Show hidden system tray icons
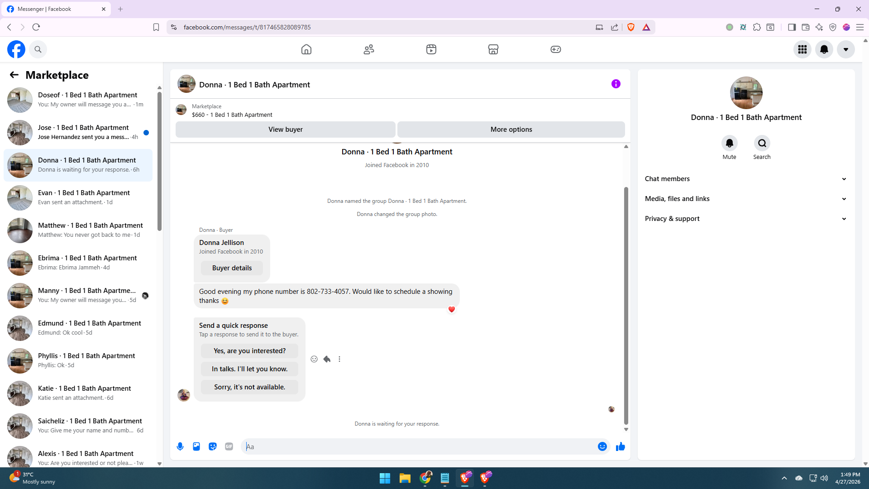 coord(784,478)
